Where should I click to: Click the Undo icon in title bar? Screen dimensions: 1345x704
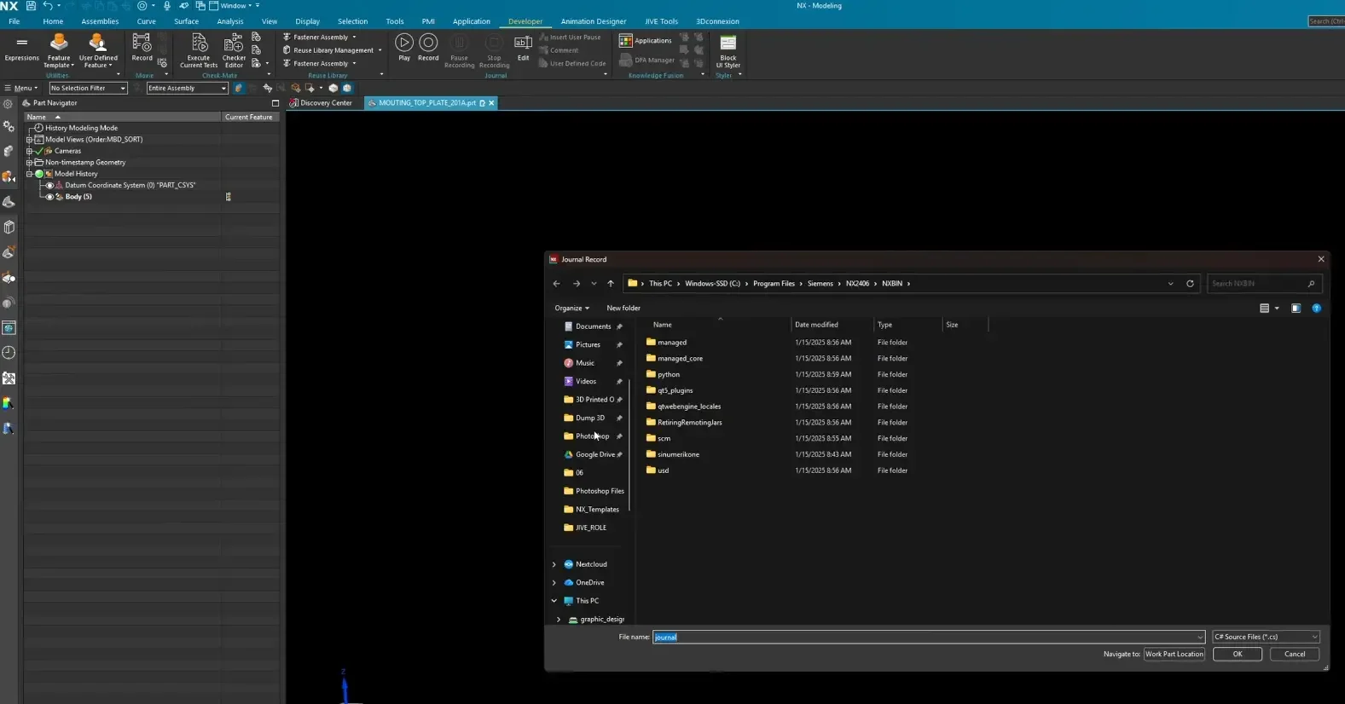click(48, 6)
